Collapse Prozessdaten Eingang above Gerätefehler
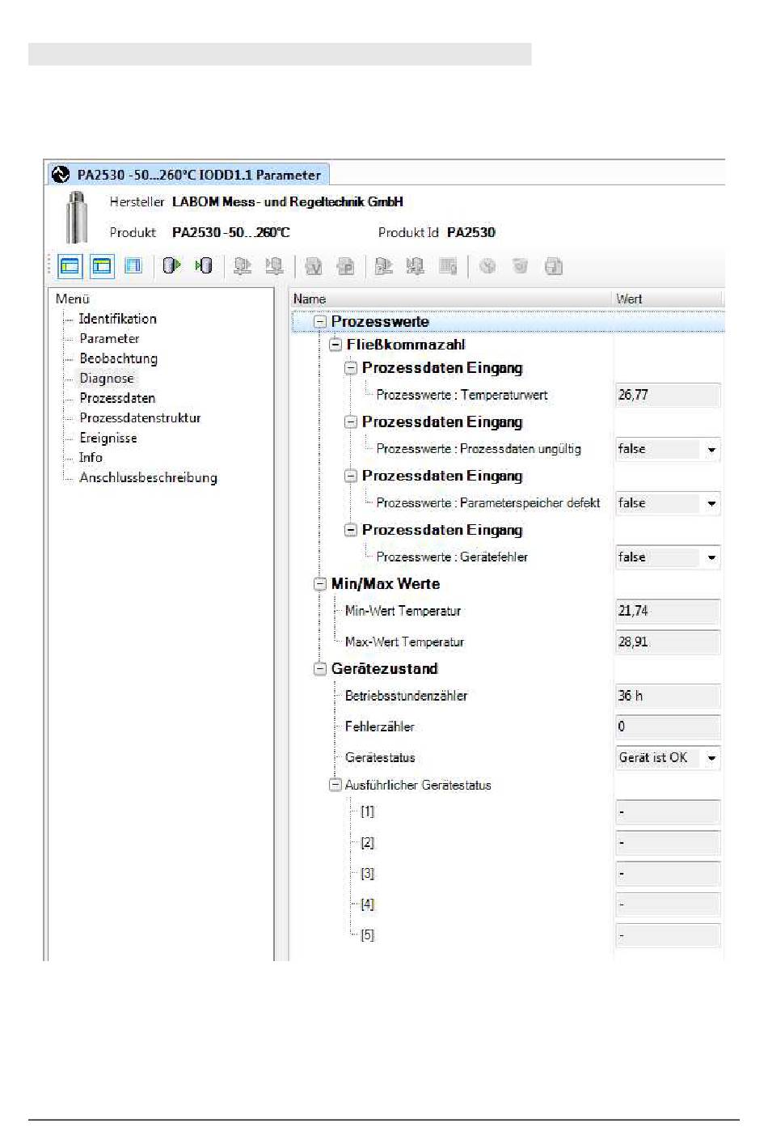Viewport: 768px width, 1131px height. click(x=351, y=530)
